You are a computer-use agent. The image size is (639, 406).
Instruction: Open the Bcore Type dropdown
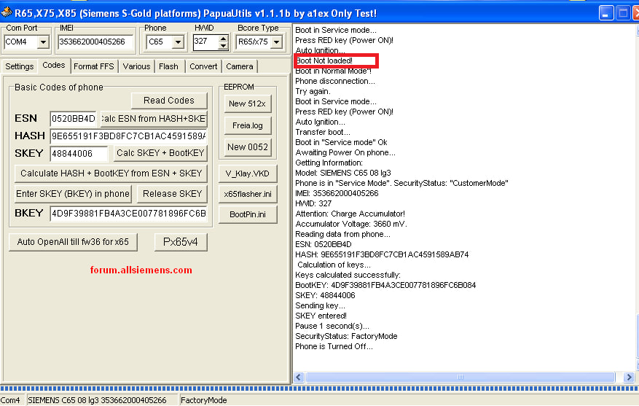pyautogui.click(x=277, y=42)
